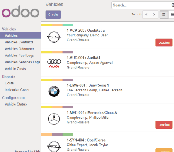Click 'Camptocamp, Phillipp Miller' text

pos(88,118)
